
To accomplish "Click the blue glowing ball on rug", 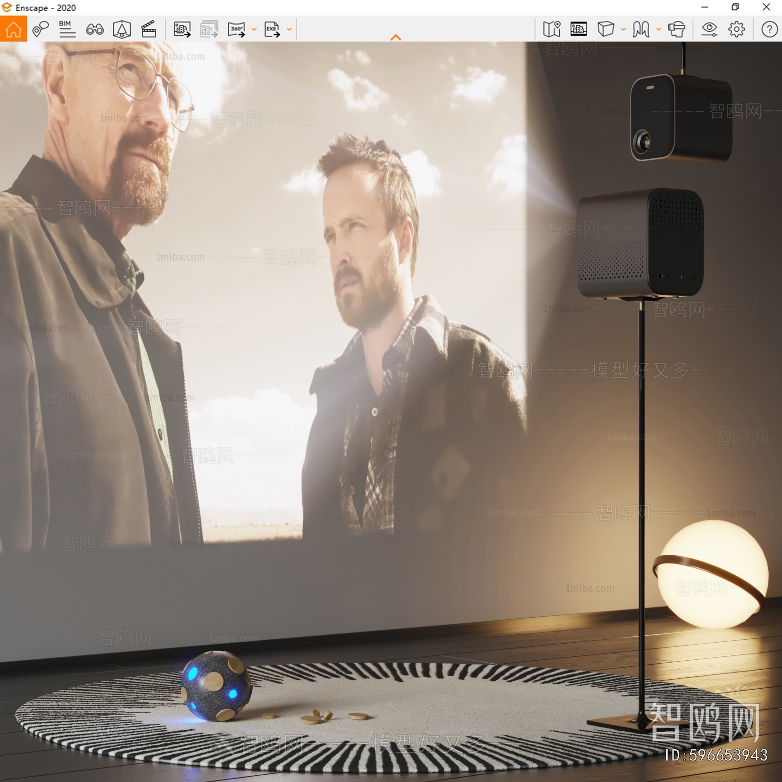I will pyautogui.click(x=216, y=686).
